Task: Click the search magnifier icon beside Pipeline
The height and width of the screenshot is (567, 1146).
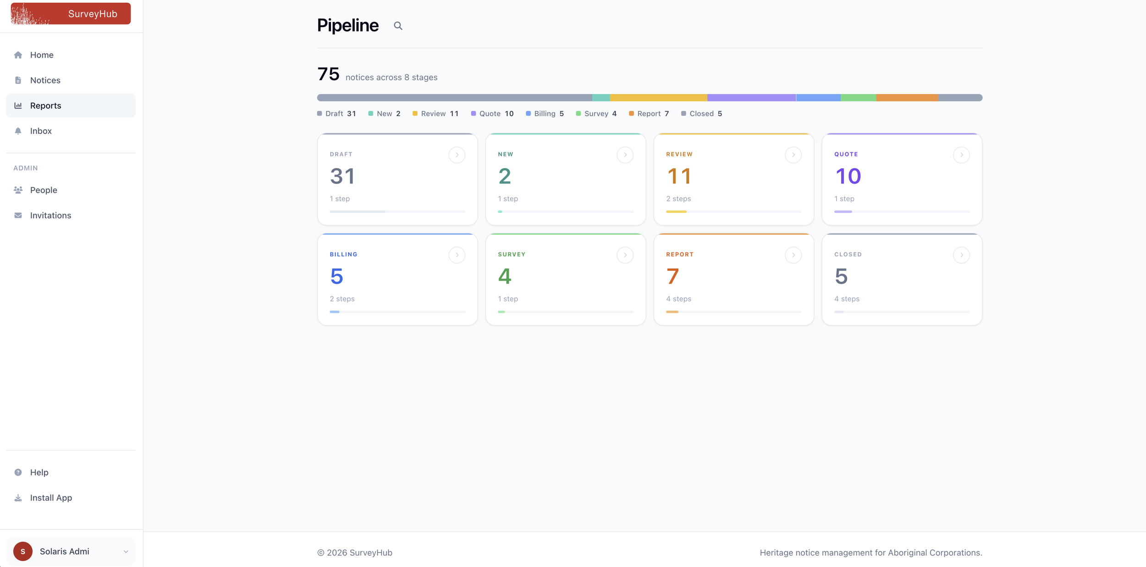Action: click(x=398, y=26)
